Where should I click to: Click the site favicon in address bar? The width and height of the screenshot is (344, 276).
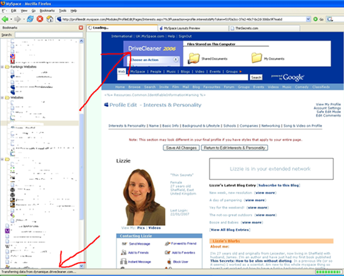pyautogui.click(x=59, y=19)
